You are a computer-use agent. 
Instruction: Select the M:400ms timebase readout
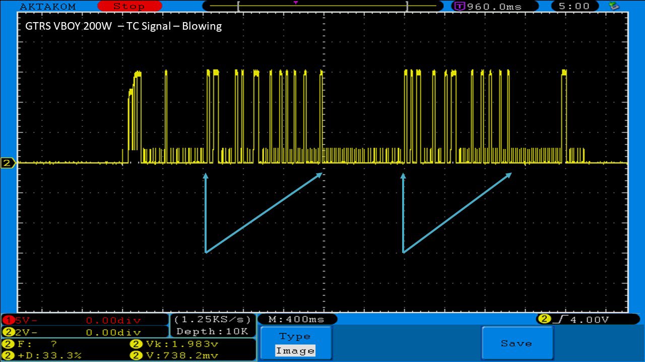point(296,319)
